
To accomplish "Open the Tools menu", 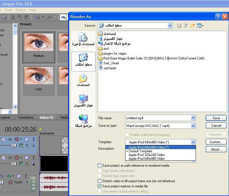I will click(x=8, y=10).
